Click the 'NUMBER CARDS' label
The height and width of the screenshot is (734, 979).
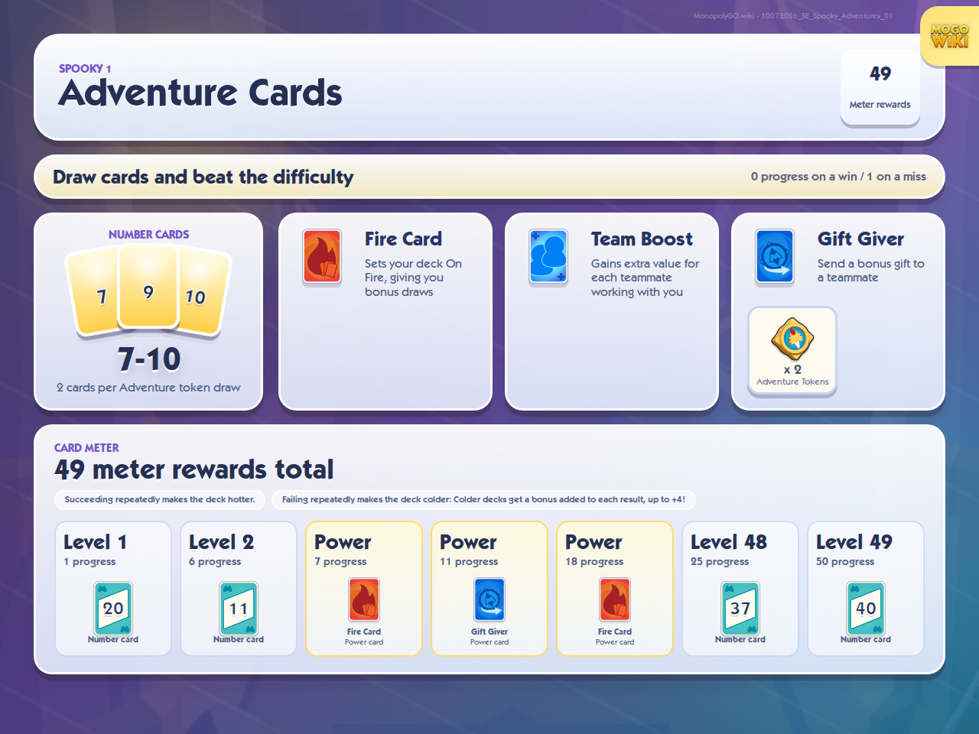coord(148,235)
